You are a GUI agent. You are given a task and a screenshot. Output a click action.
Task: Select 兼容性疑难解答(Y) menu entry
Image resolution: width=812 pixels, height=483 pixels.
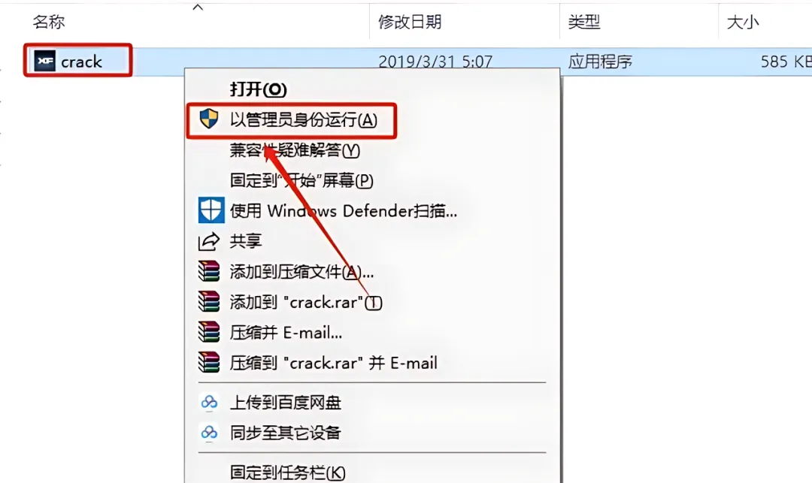pyautogui.click(x=295, y=150)
